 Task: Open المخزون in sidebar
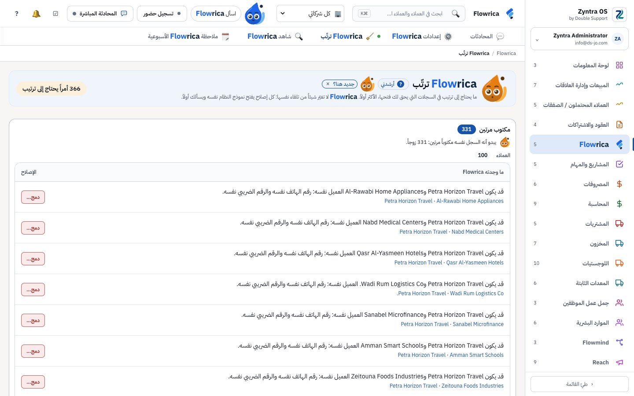[579, 243]
